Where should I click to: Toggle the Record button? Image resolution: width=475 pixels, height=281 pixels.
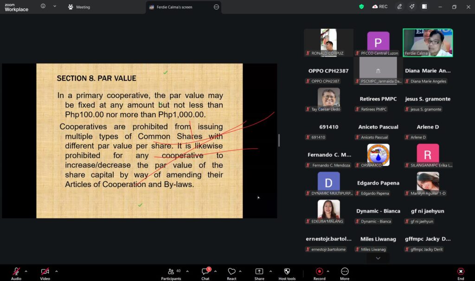[319, 272]
